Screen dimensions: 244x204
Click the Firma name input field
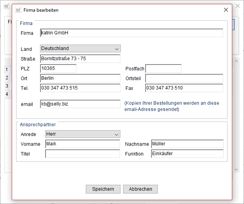tap(131, 33)
